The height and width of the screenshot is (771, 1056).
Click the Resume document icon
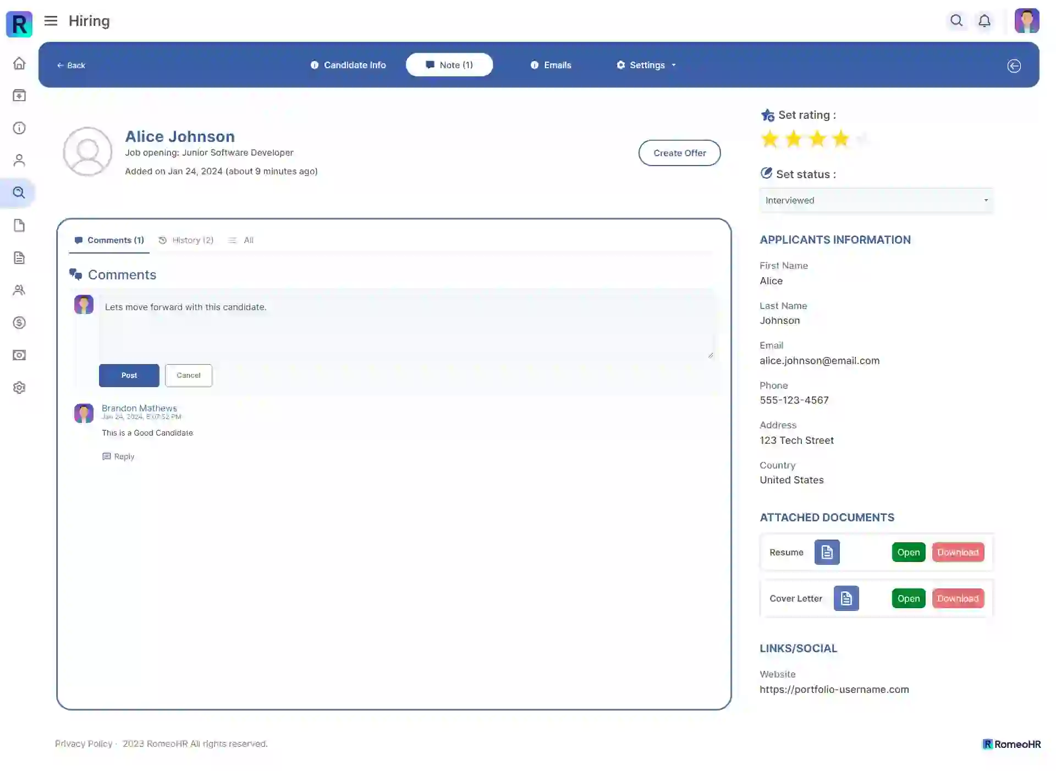(827, 552)
